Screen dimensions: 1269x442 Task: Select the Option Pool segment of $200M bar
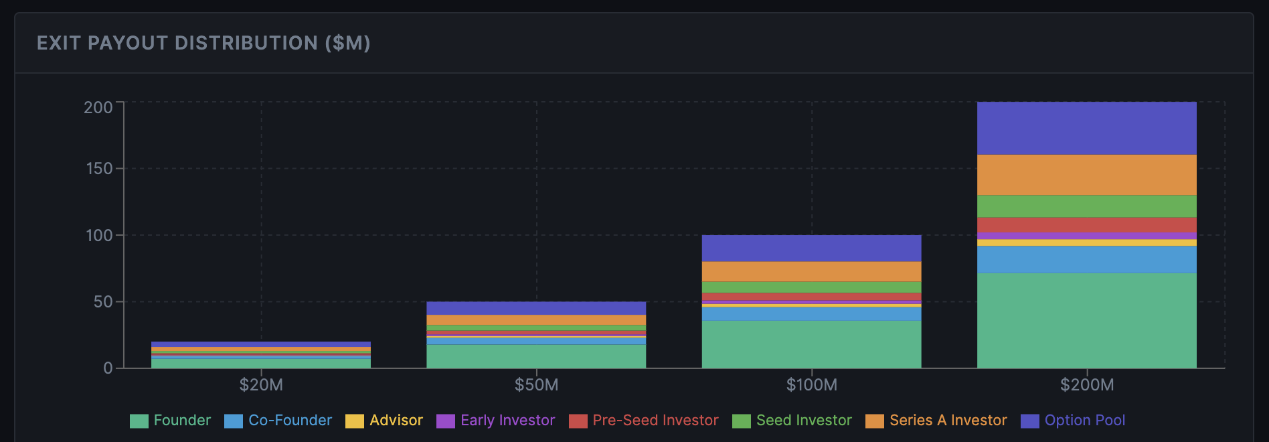tap(1086, 128)
